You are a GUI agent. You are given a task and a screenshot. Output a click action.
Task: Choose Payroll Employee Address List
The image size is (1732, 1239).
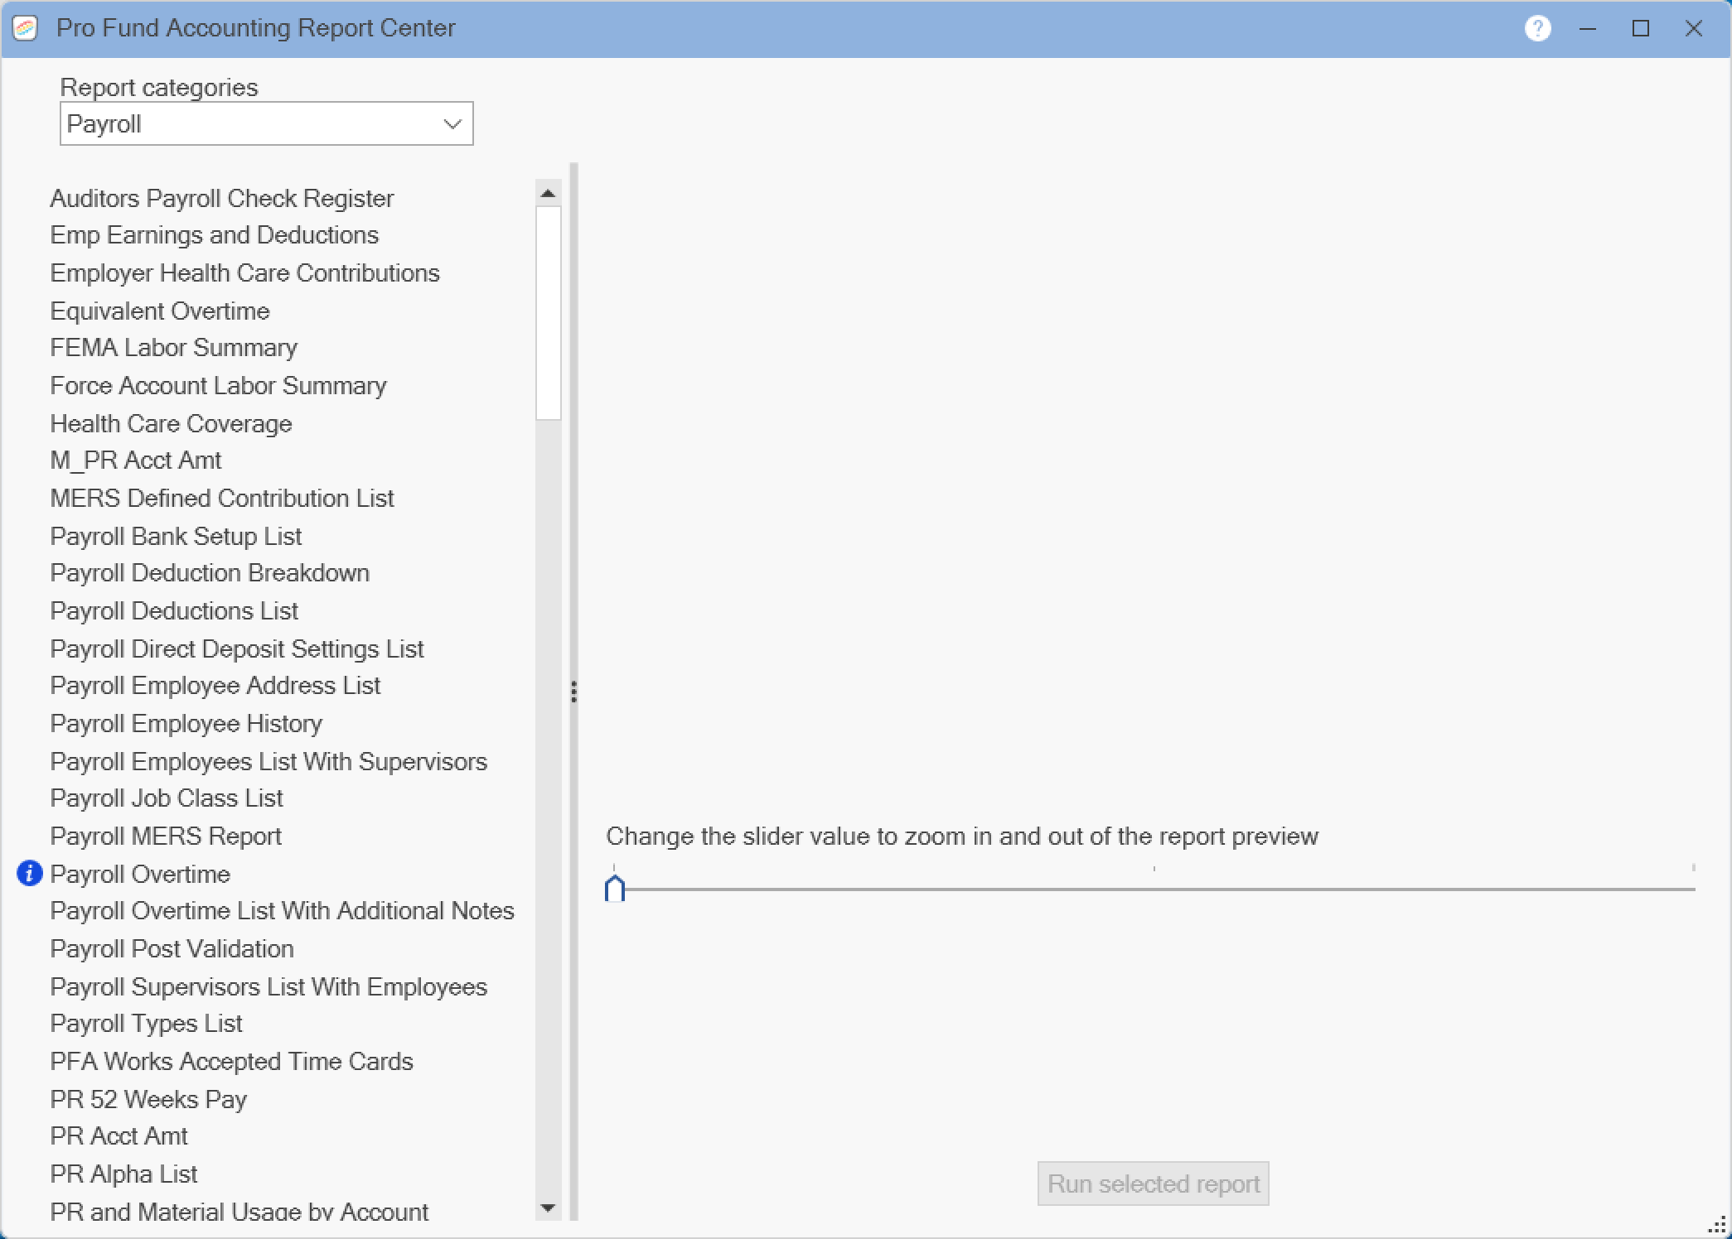215,686
